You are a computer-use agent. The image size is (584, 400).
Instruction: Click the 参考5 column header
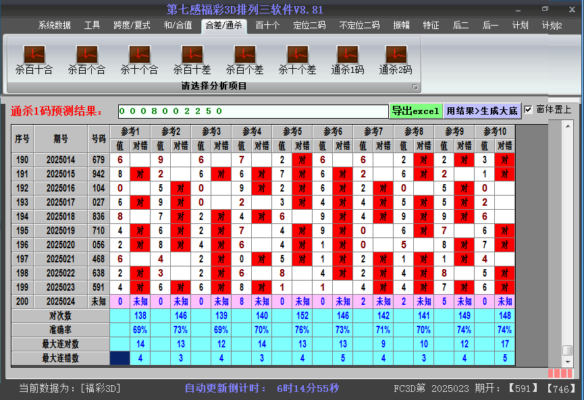292,131
